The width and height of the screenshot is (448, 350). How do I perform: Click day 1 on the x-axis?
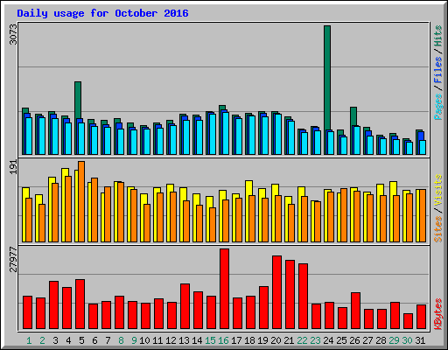[x=29, y=340]
